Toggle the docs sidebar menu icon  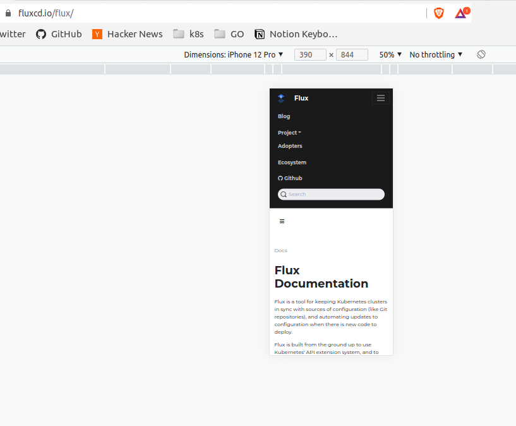[282, 221]
